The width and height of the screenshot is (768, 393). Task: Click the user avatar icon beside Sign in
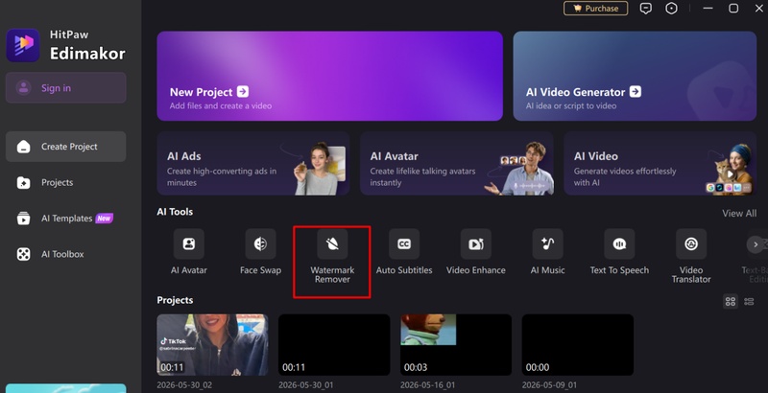click(x=23, y=88)
